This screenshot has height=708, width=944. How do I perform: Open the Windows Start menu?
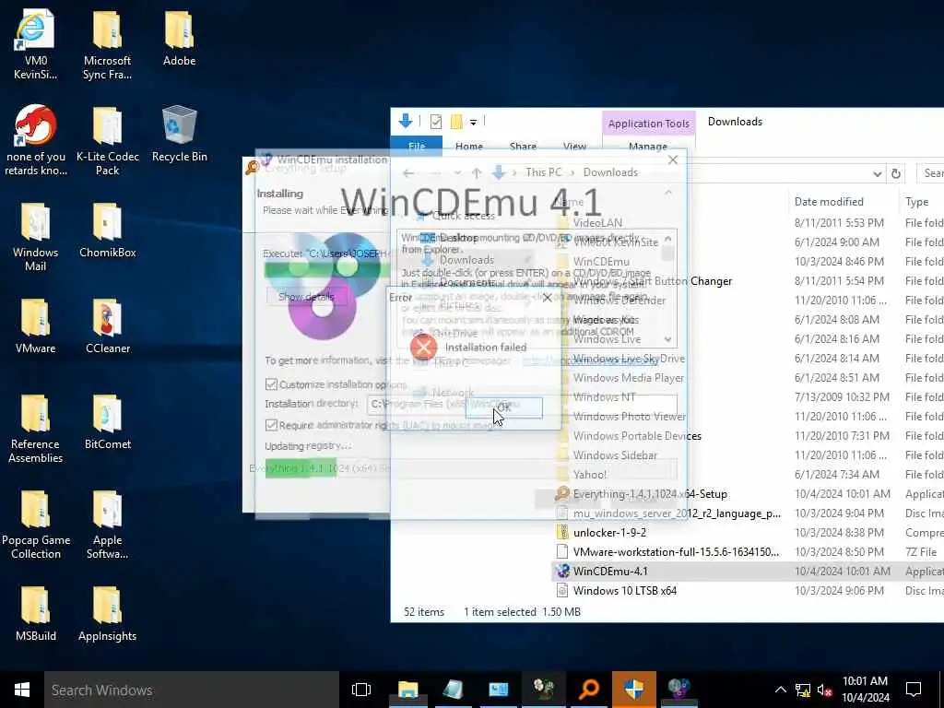tap(22, 690)
